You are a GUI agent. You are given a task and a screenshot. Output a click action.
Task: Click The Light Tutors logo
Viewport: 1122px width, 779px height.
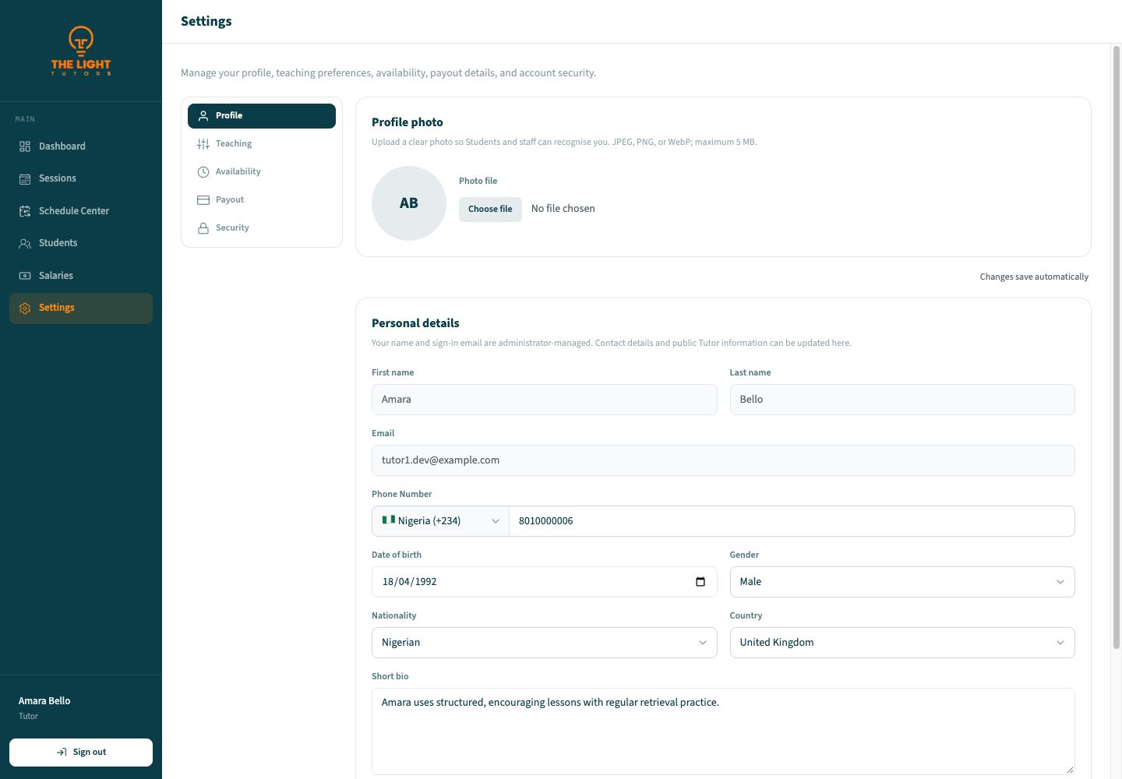coord(81,51)
